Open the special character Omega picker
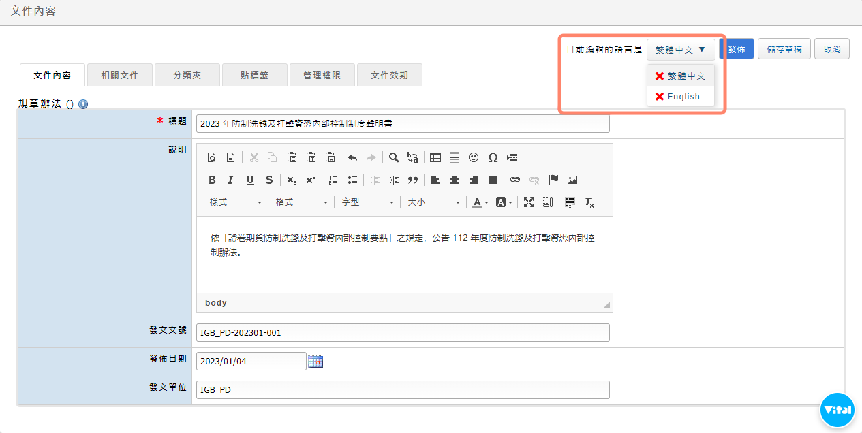Viewport: 862px width, 433px height. [493, 157]
